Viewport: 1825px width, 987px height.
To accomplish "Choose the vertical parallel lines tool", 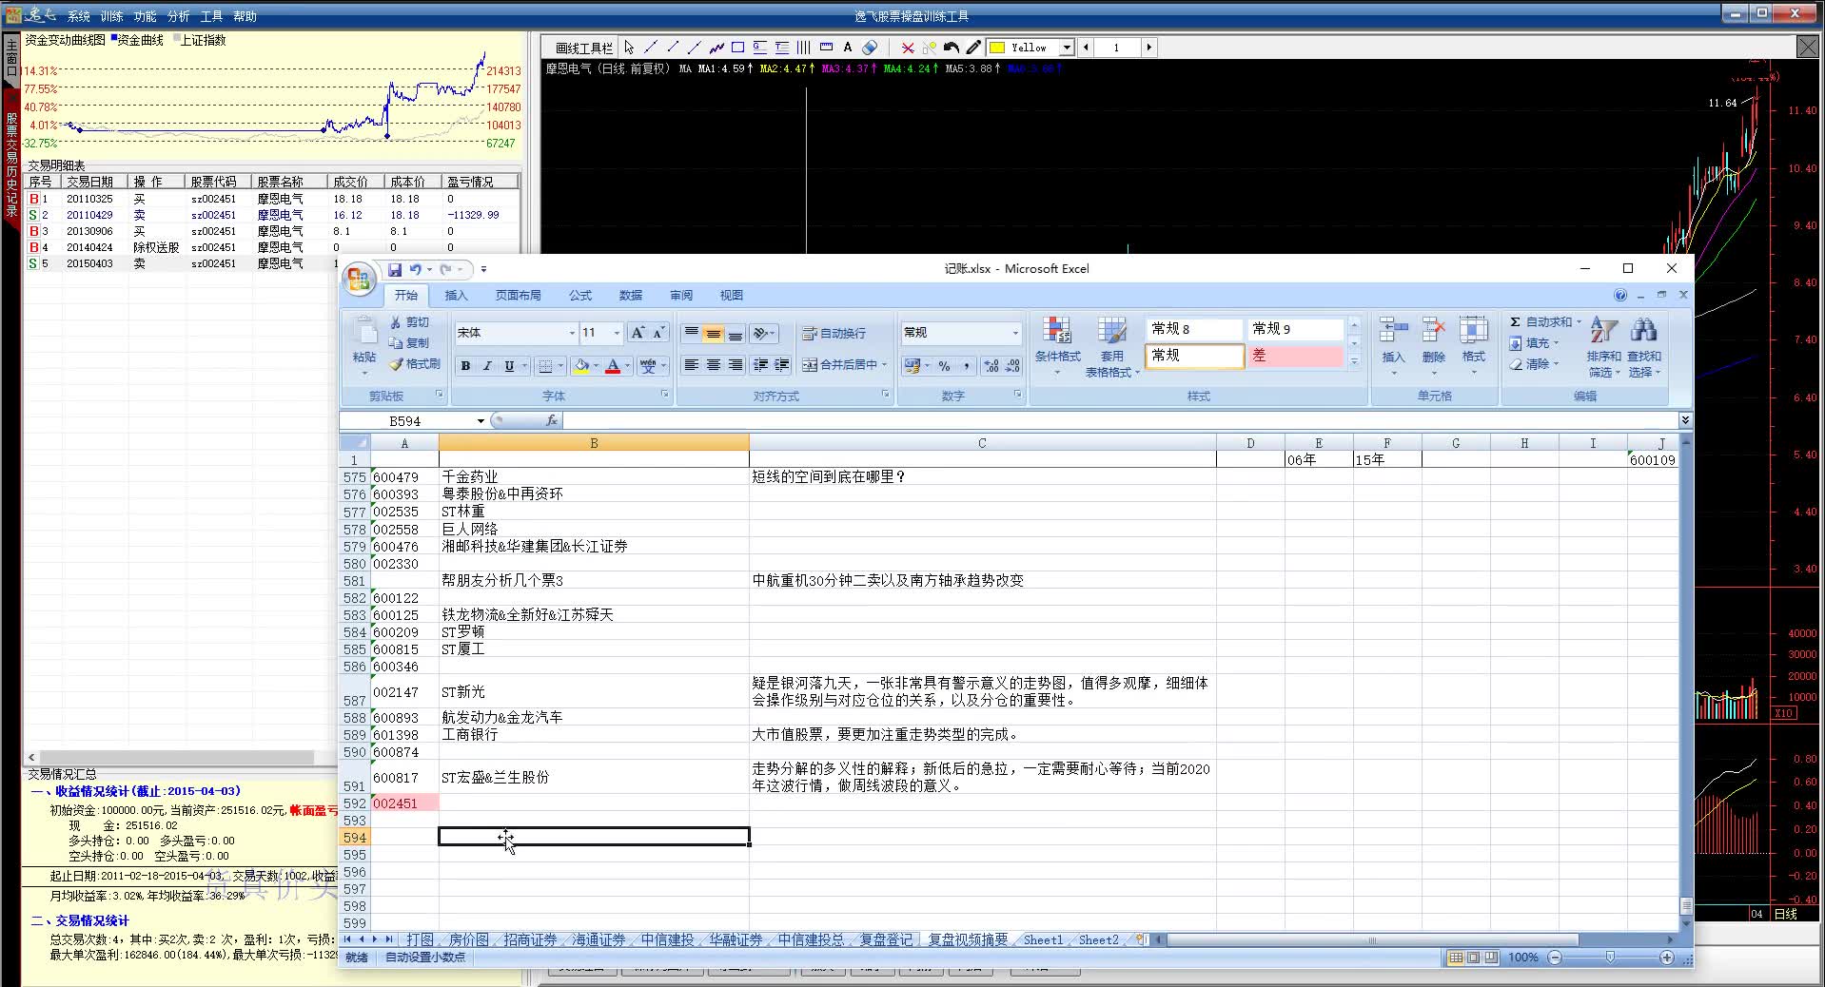I will tap(804, 48).
